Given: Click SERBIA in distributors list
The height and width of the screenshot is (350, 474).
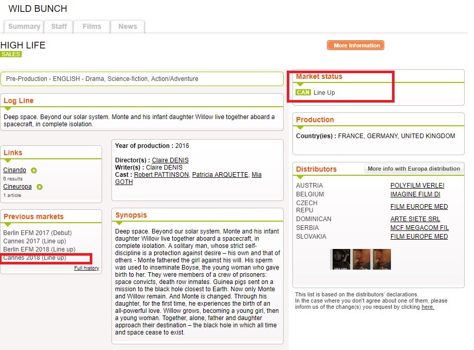Looking at the screenshot, I should coord(307,228).
